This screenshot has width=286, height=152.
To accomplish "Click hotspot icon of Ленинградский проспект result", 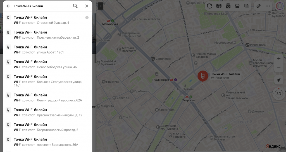I will click(x=8, y=95).
